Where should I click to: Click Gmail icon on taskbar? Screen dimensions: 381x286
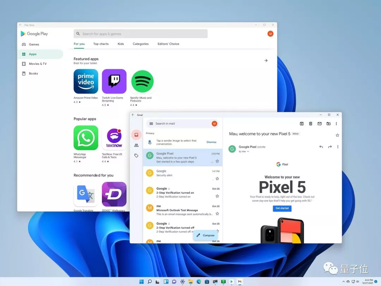(240, 282)
